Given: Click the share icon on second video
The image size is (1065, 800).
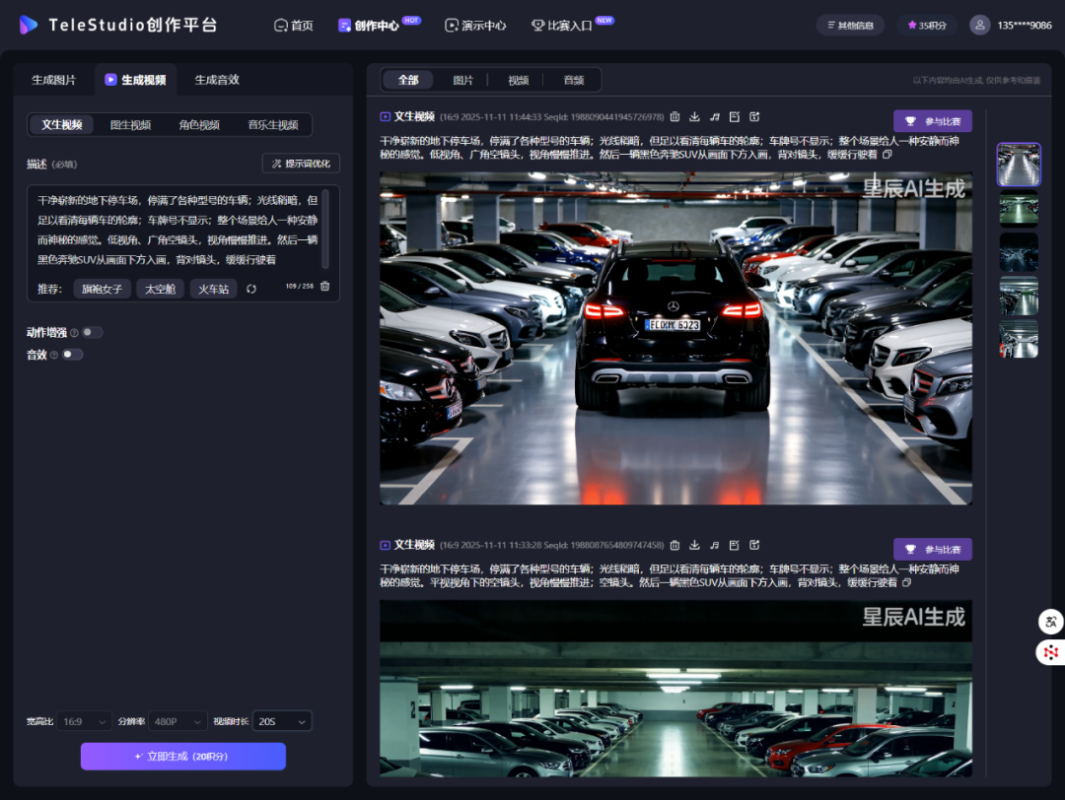Looking at the screenshot, I should pyautogui.click(x=754, y=545).
